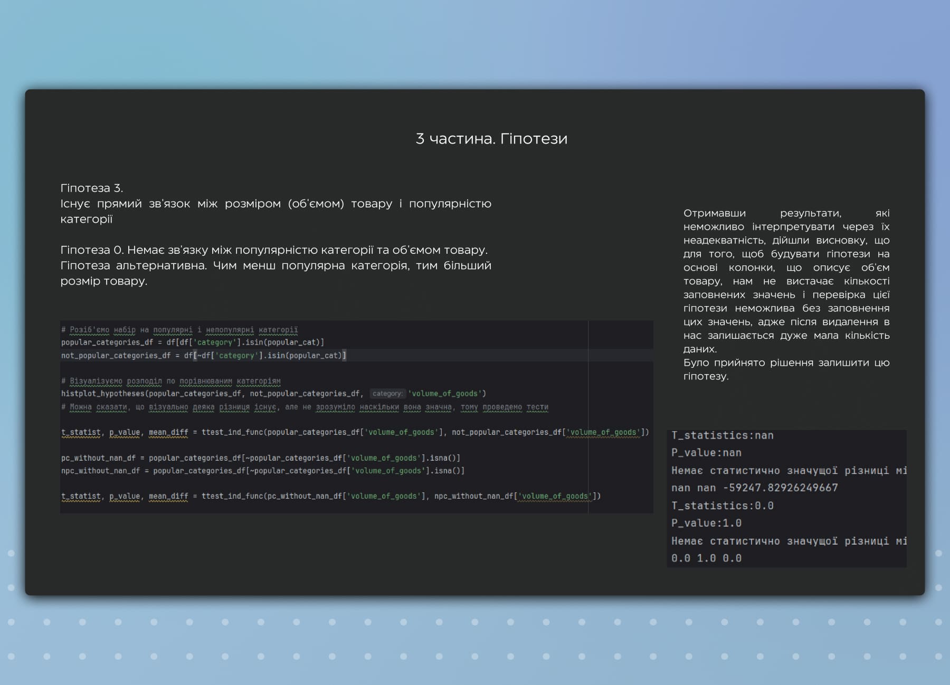The height and width of the screenshot is (685, 950).
Task: Click the paragraph beginning "Отримавши результати"
Action: pyautogui.click(x=786, y=281)
